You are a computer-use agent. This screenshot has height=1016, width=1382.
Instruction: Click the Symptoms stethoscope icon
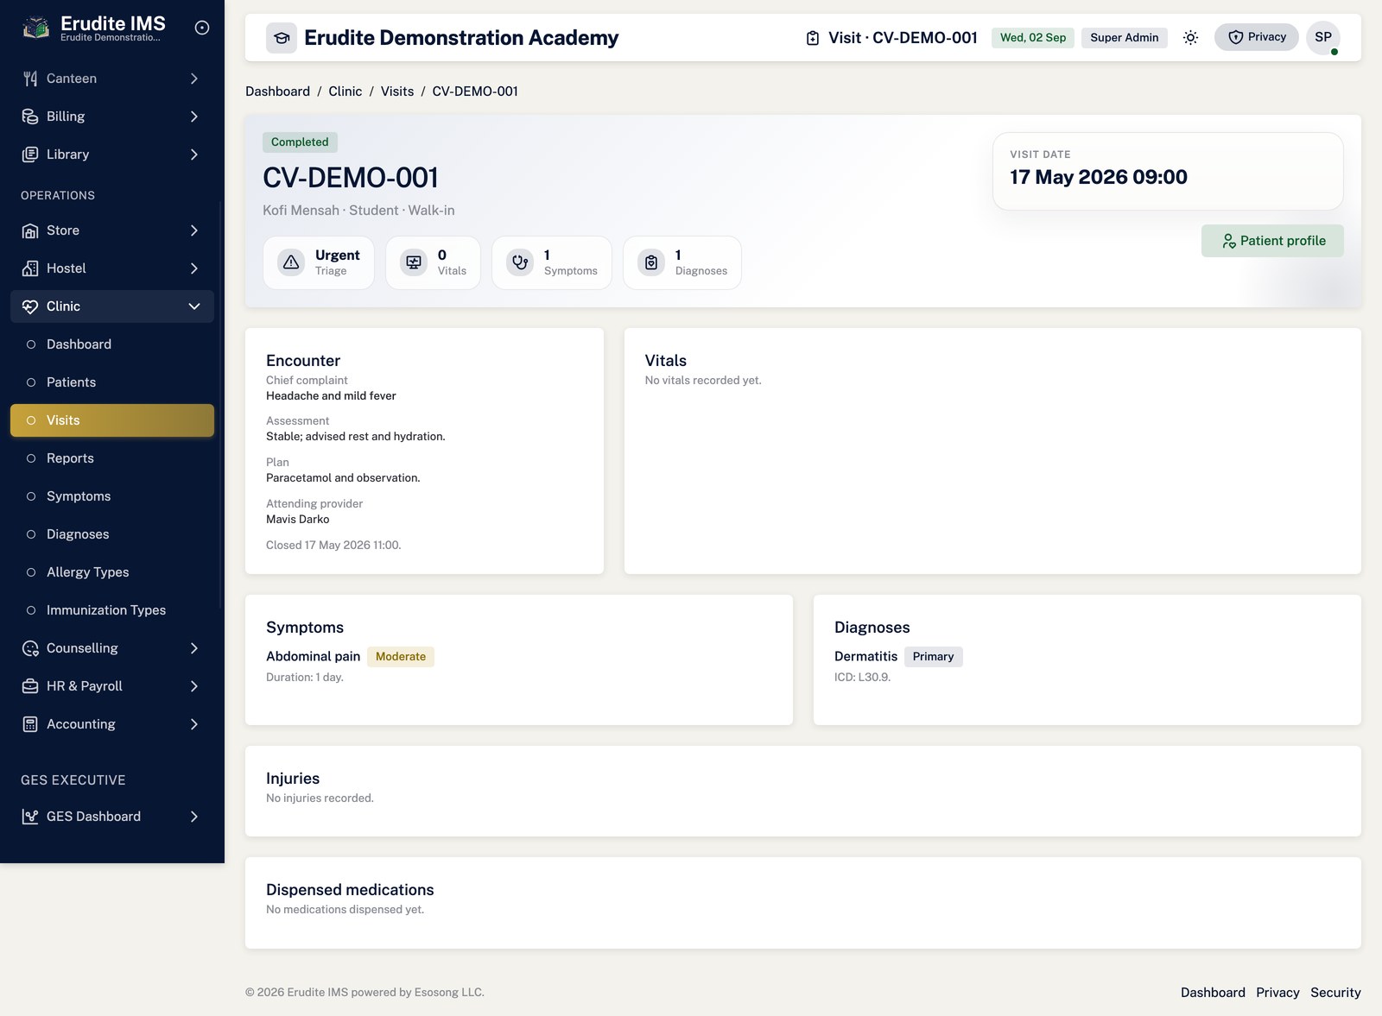pos(520,262)
